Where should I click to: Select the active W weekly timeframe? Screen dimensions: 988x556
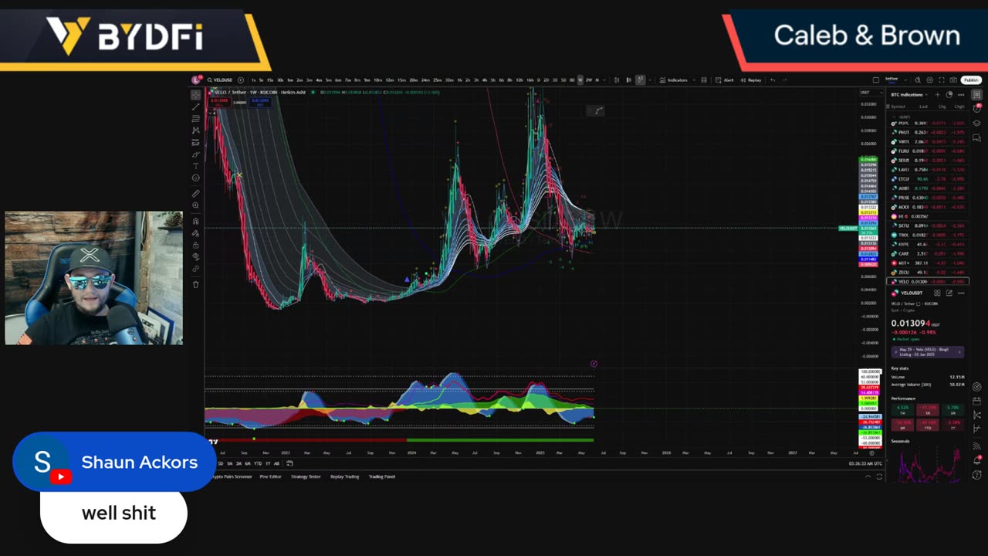[580, 80]
